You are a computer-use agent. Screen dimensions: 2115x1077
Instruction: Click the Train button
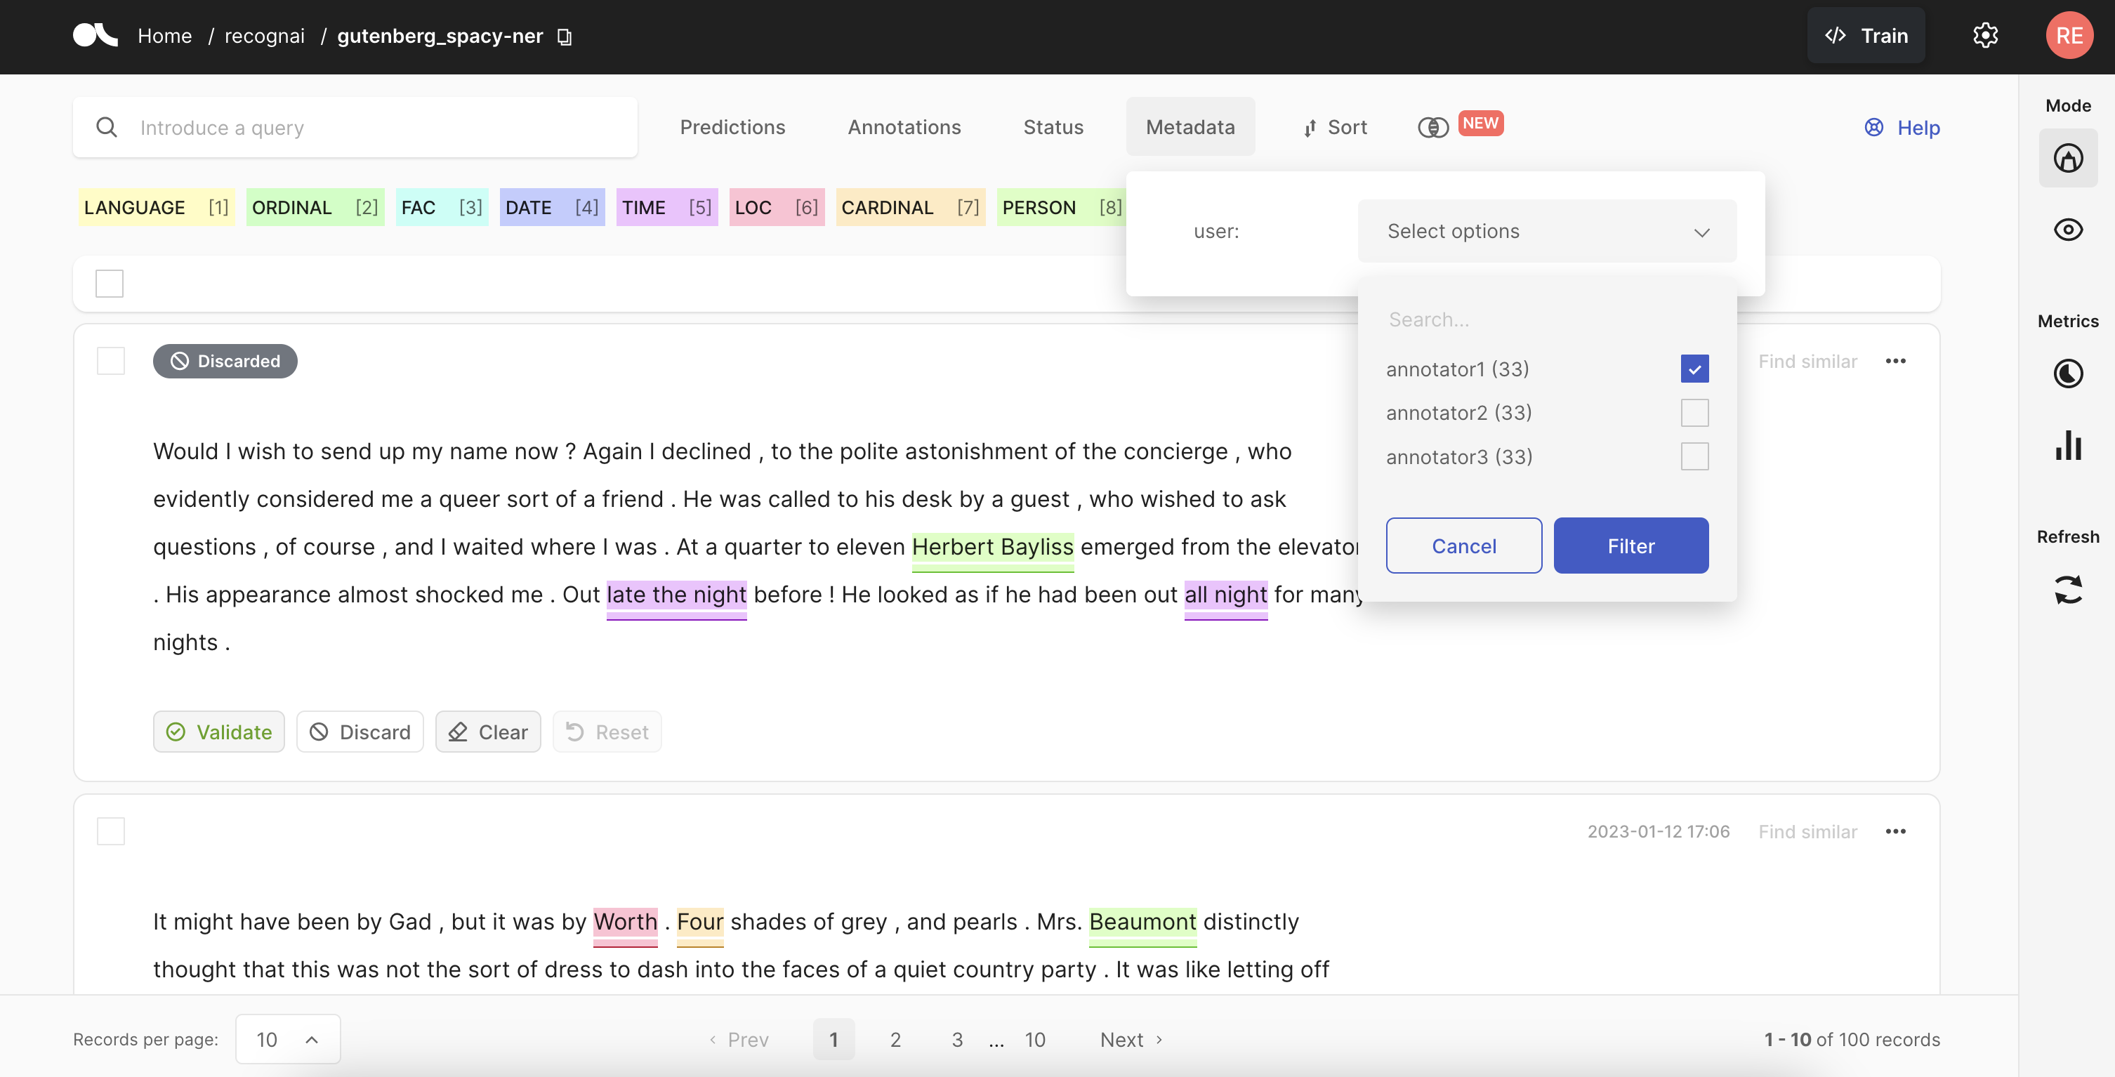[x=1866, y=35]
